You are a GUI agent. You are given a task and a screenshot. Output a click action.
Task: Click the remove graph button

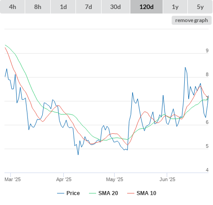pos(191,20)
